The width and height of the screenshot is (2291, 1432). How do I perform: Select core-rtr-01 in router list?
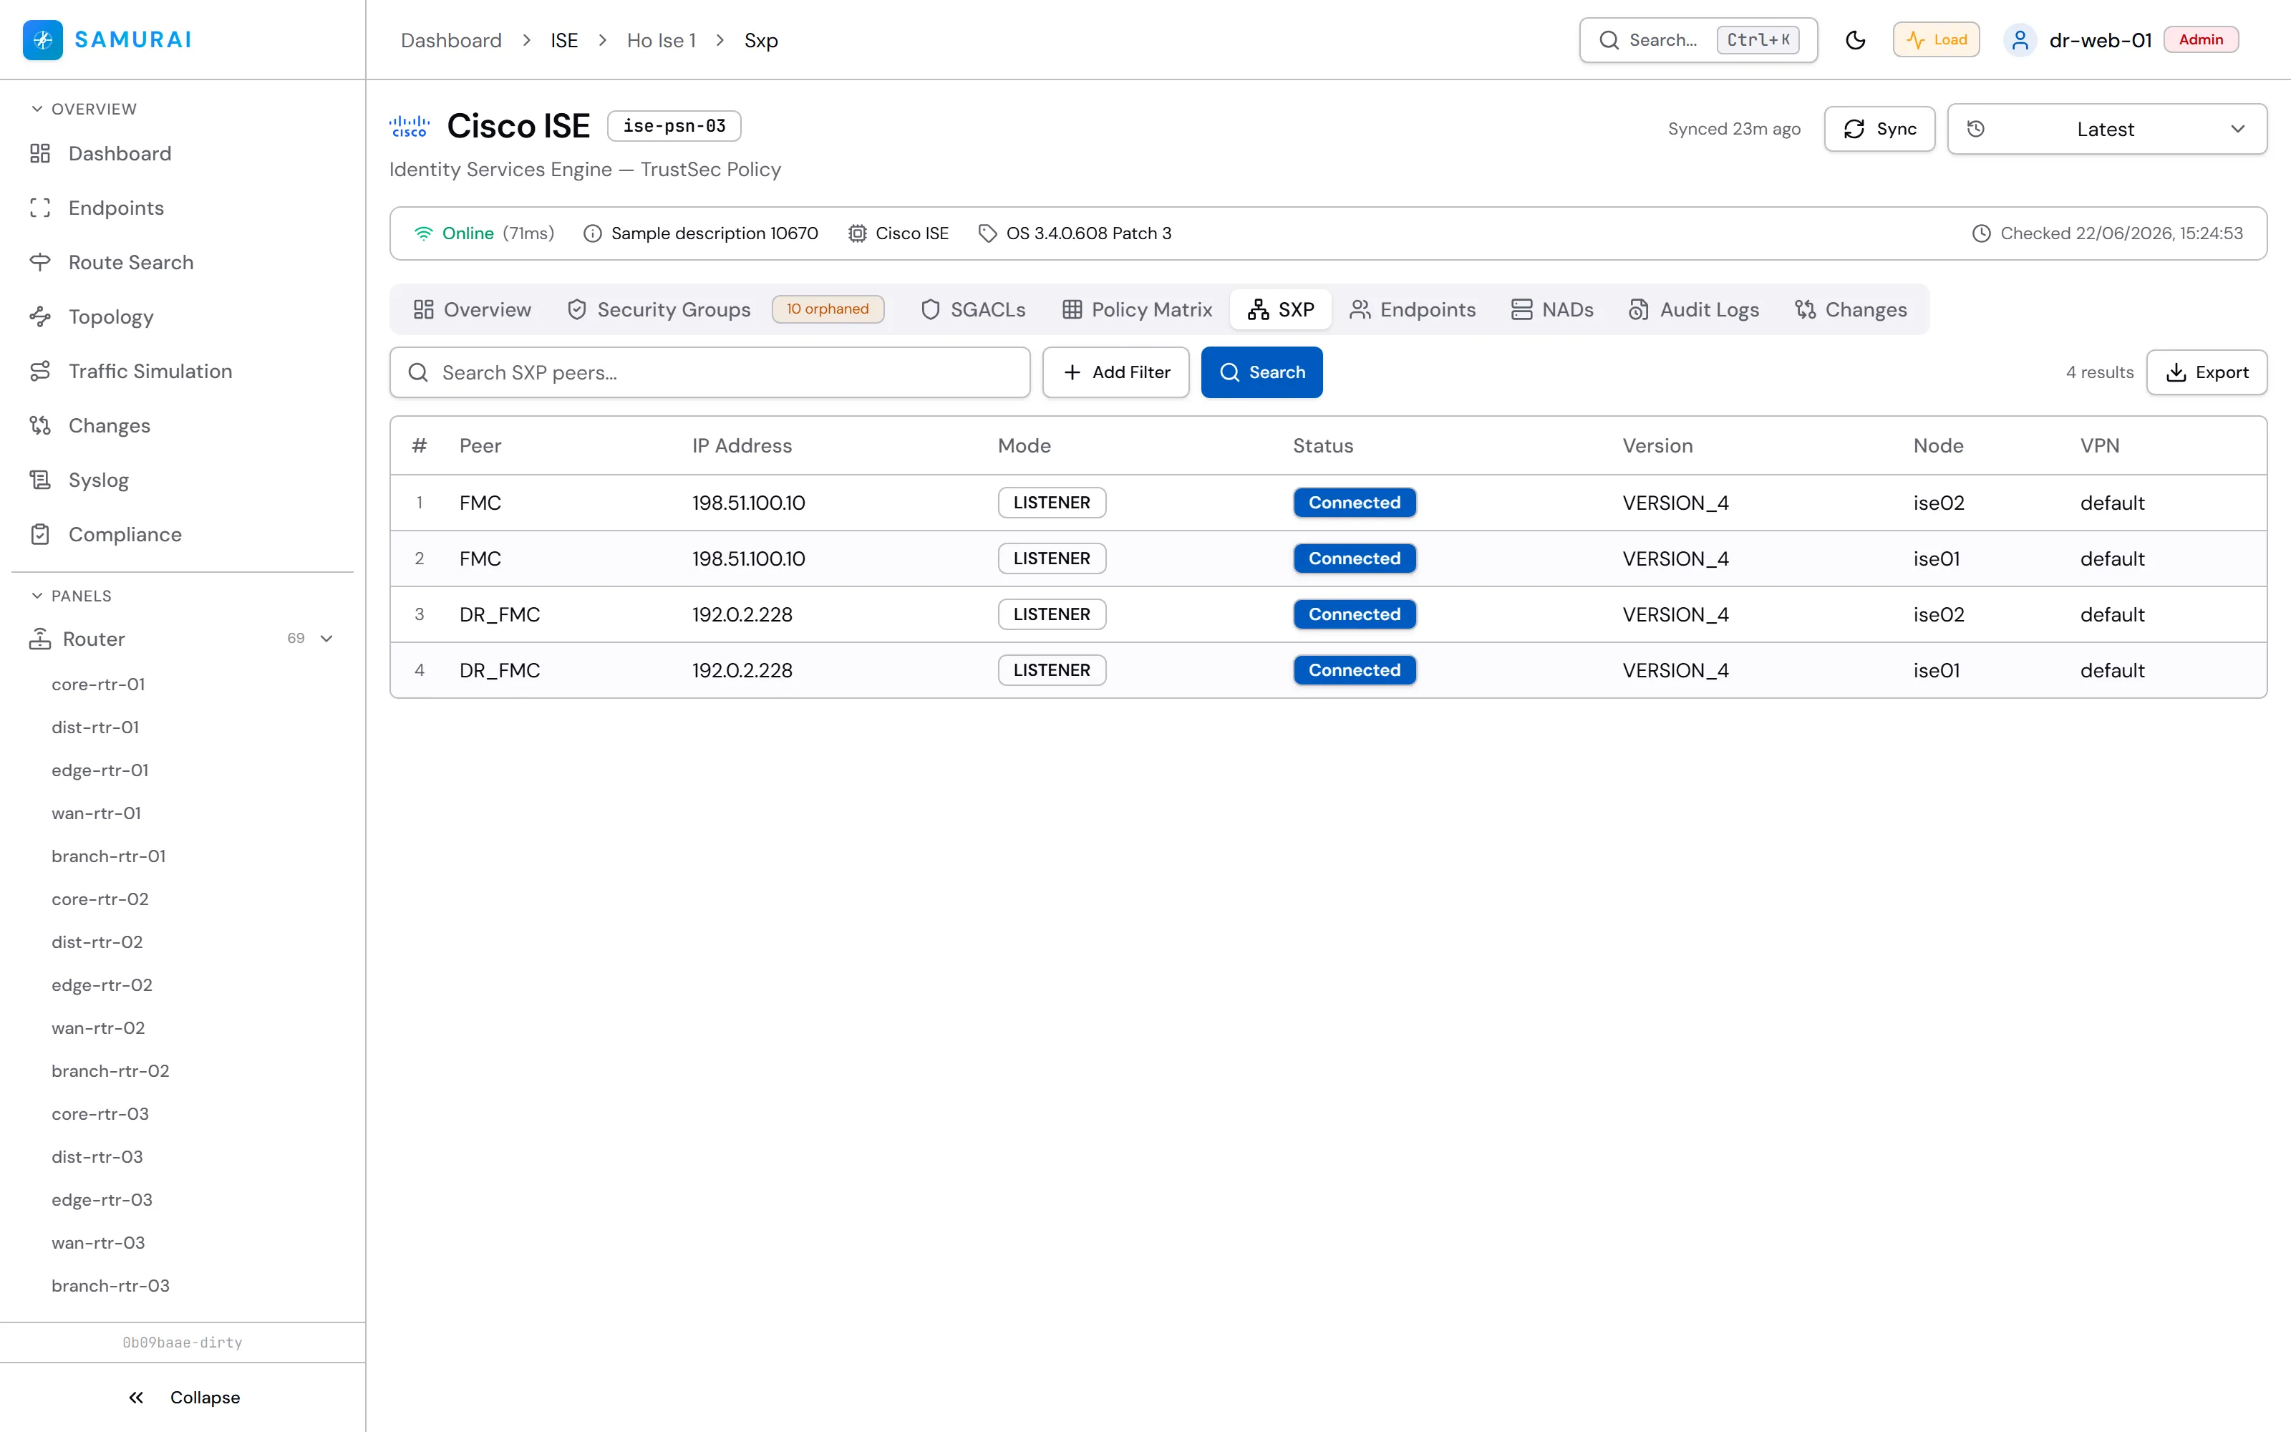point(99,684)
